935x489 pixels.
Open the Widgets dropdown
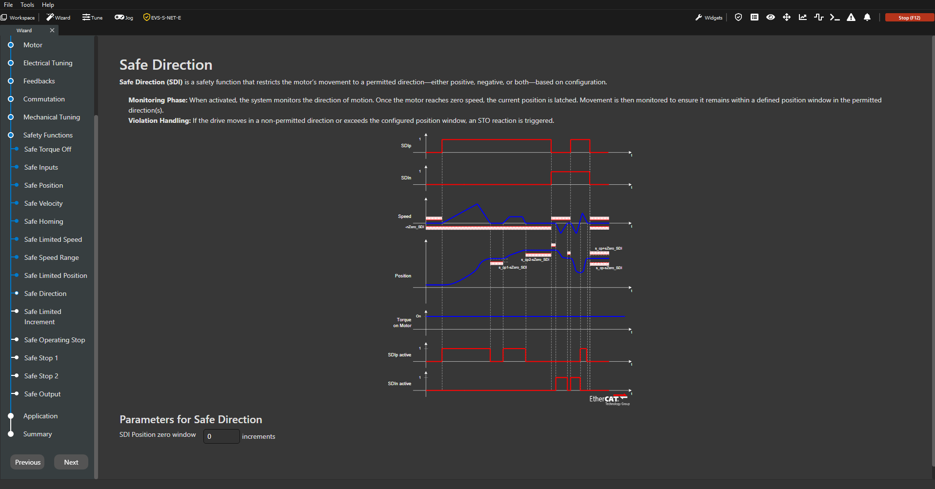709,18
